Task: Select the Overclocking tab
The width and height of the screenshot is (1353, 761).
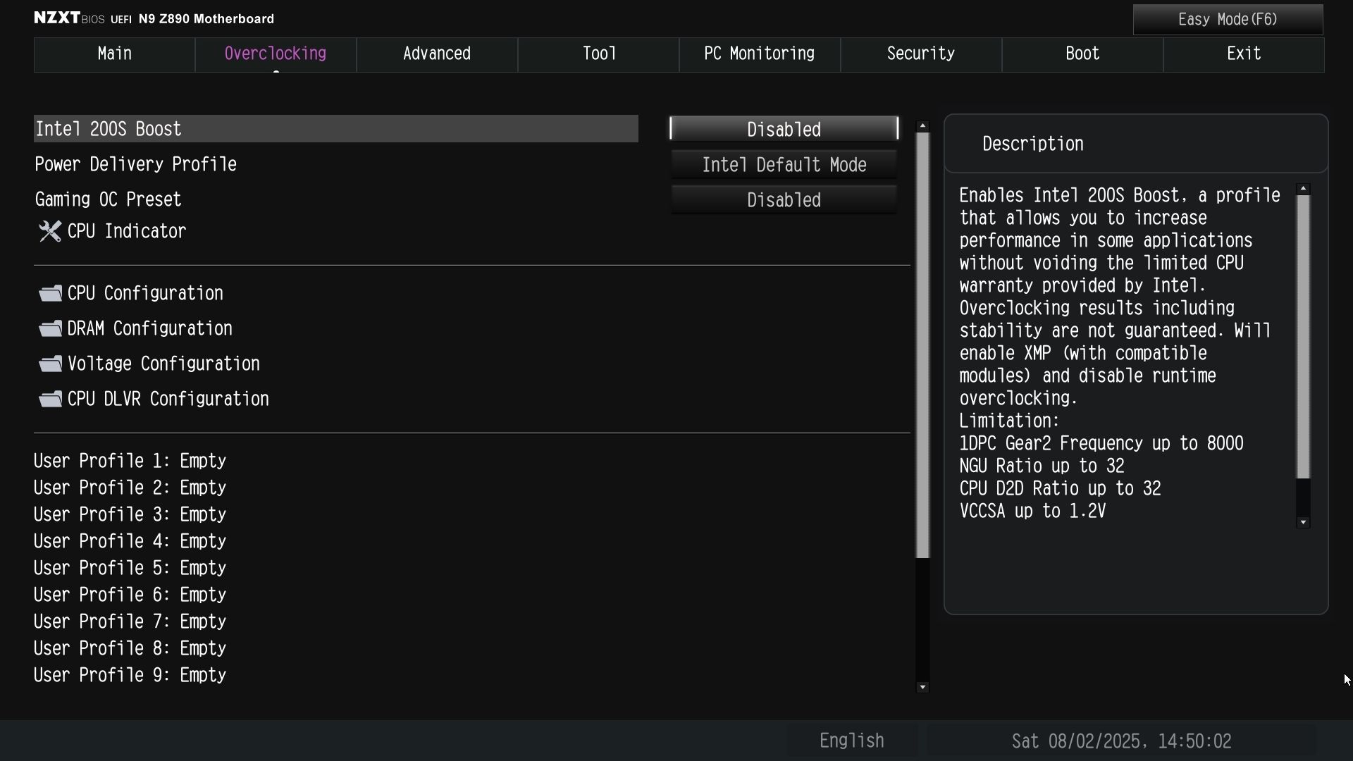Action: click(276, 54)
